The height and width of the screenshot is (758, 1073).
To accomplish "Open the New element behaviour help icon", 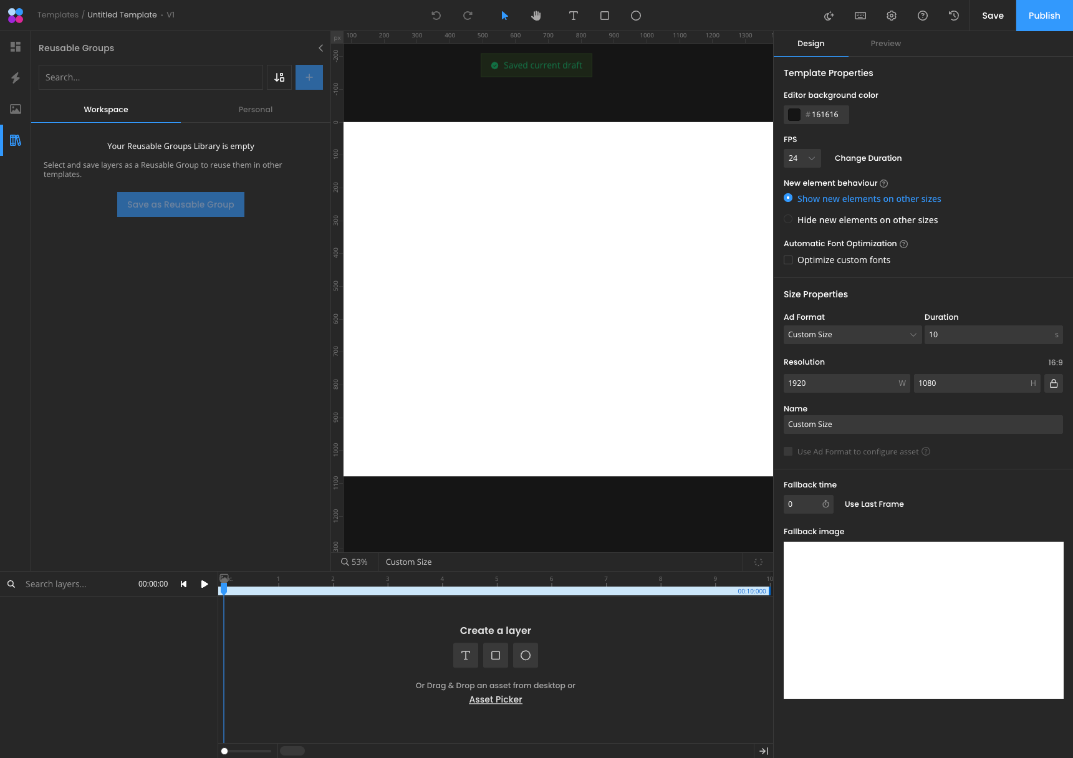I will pos(883,183).
